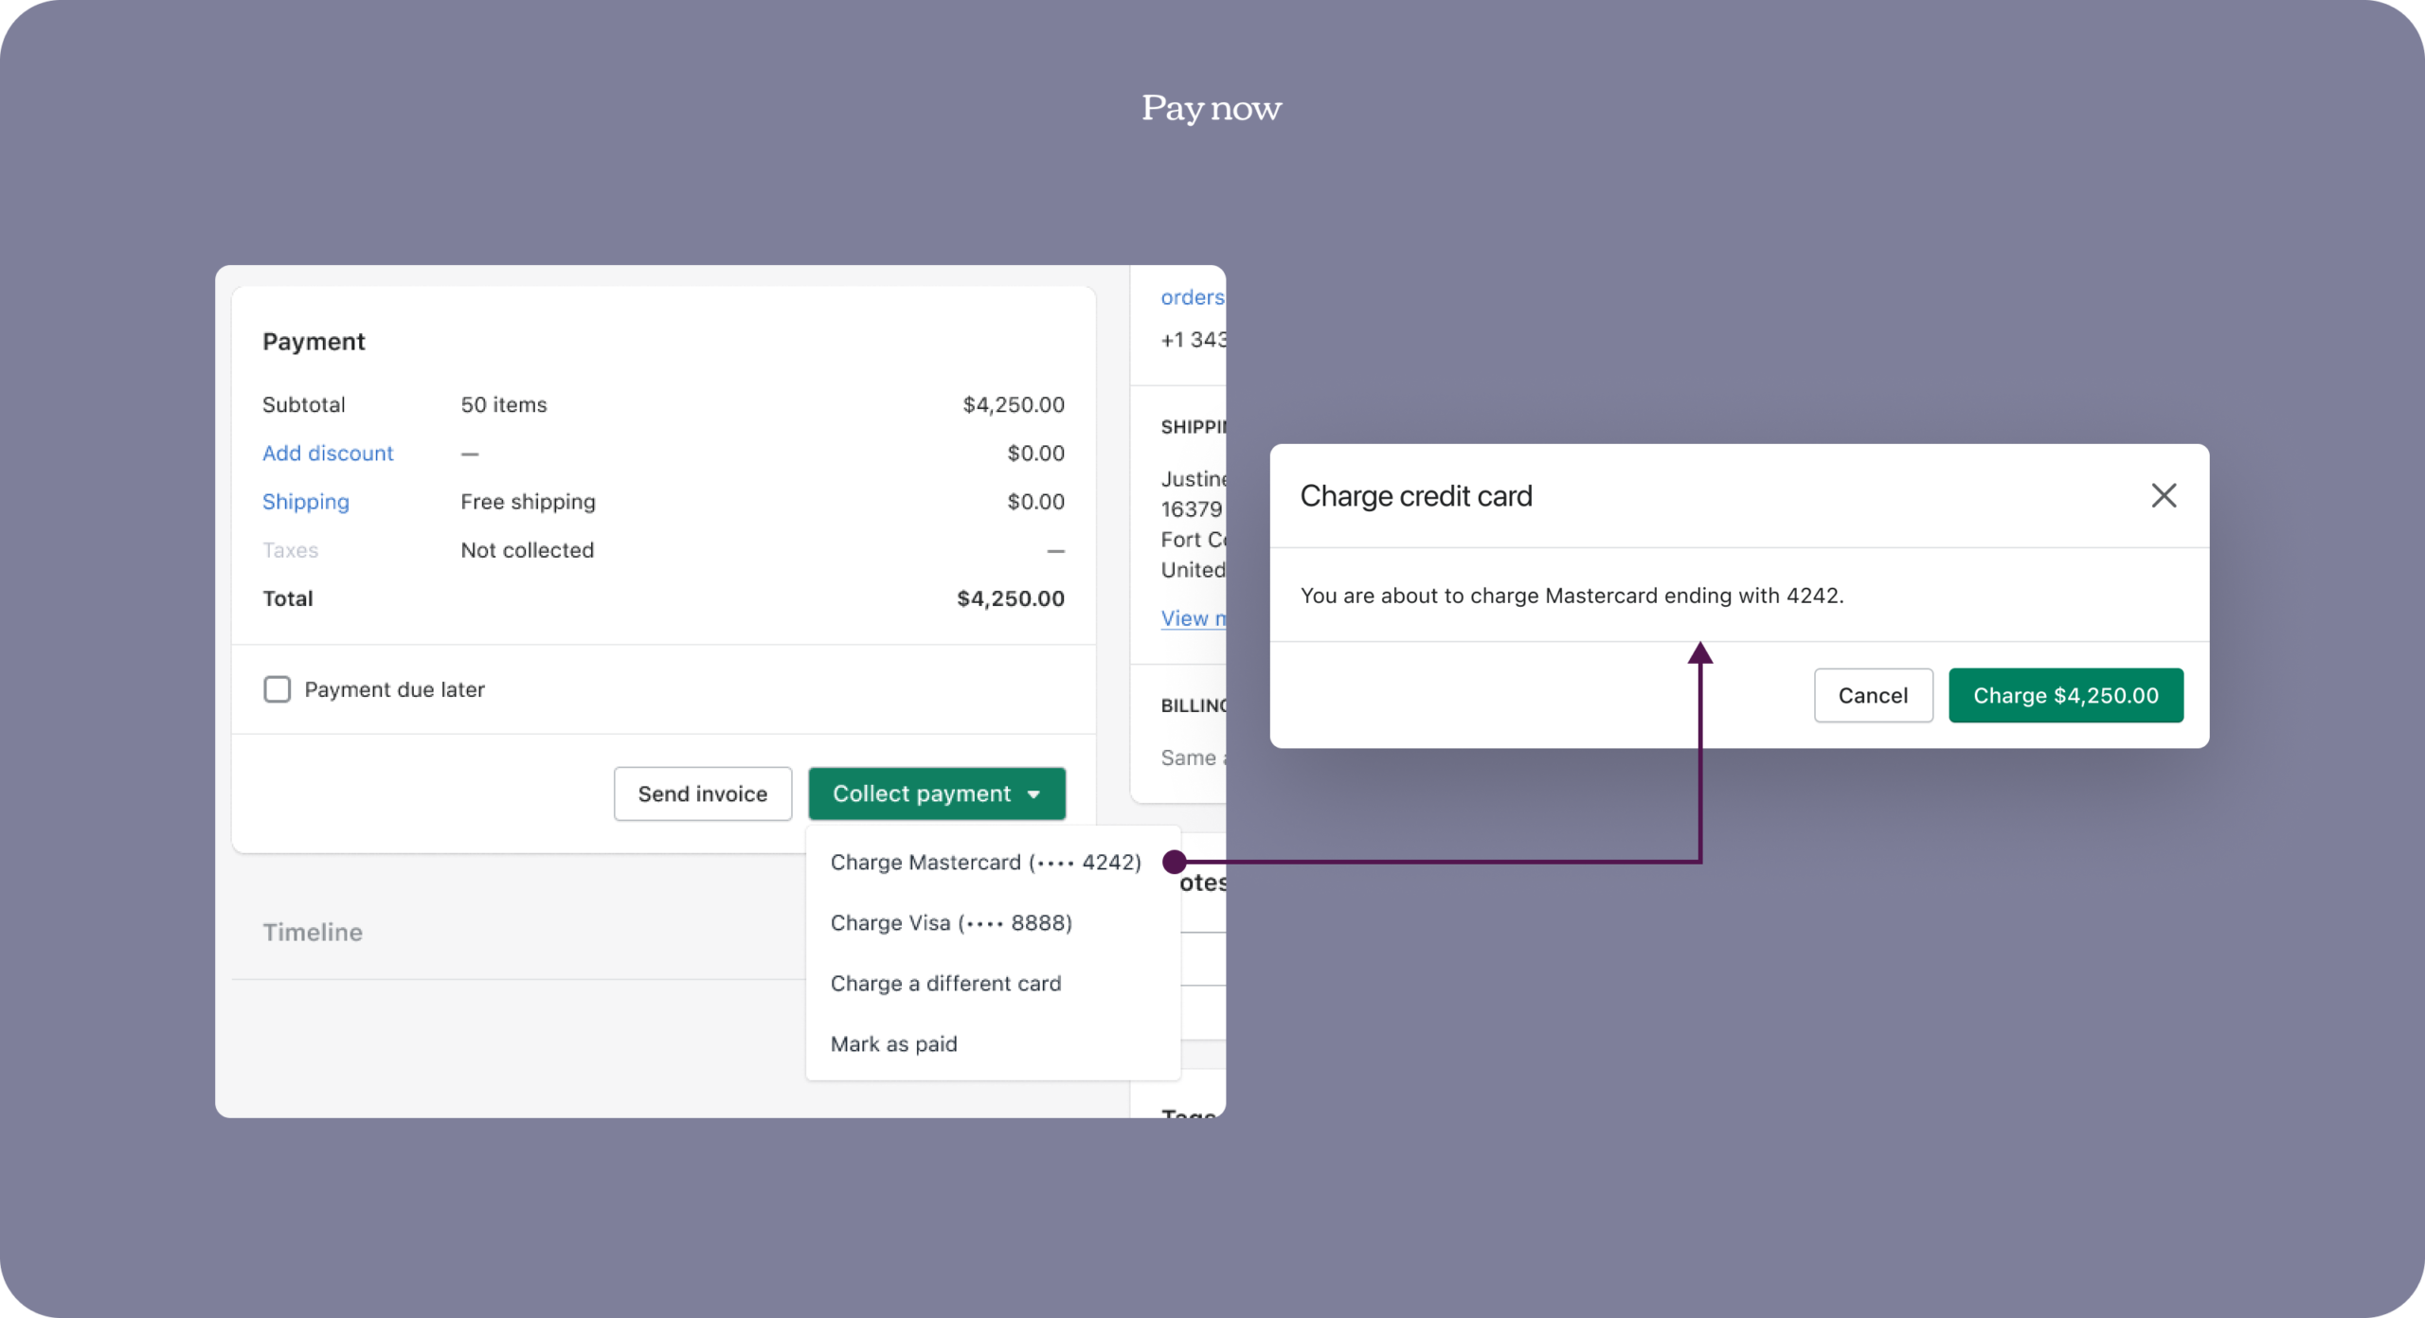Cancel the credit card charge
This screenshot has height=1318, width=2425.
coord(1873,695)
